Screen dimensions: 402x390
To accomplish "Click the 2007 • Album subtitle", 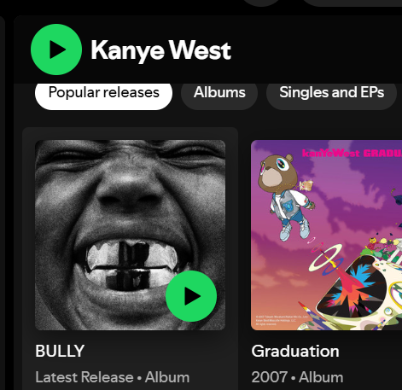I will pyautogui.click(x=297, y=377).
